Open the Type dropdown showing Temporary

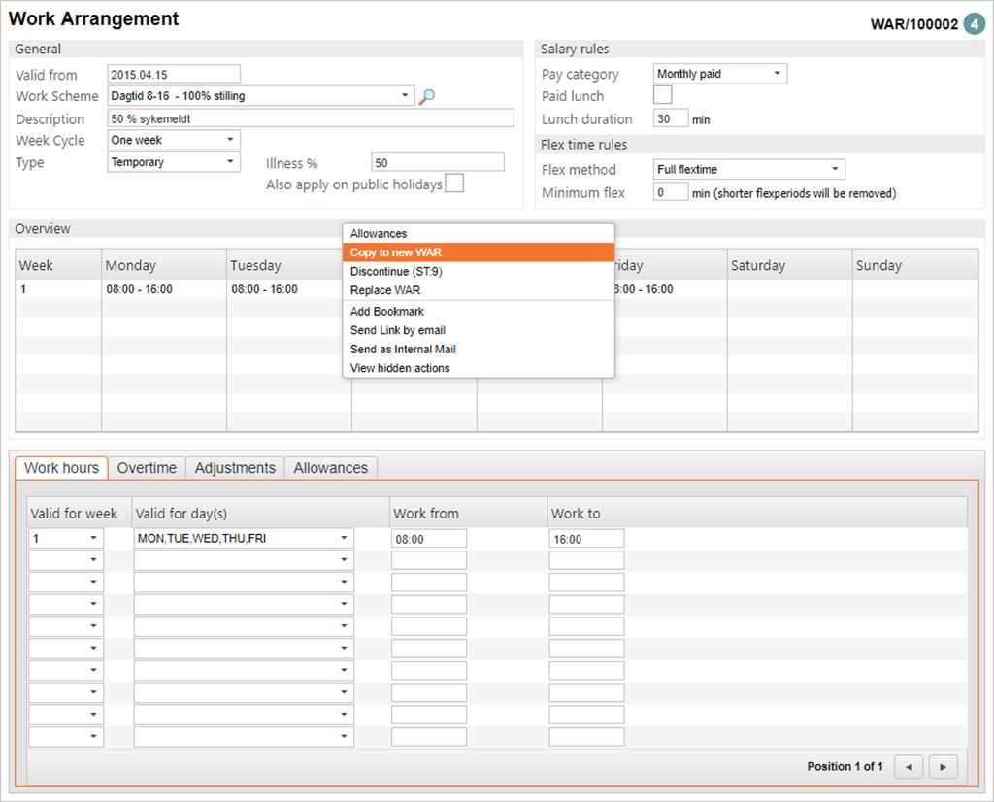[x=230, y=162]
